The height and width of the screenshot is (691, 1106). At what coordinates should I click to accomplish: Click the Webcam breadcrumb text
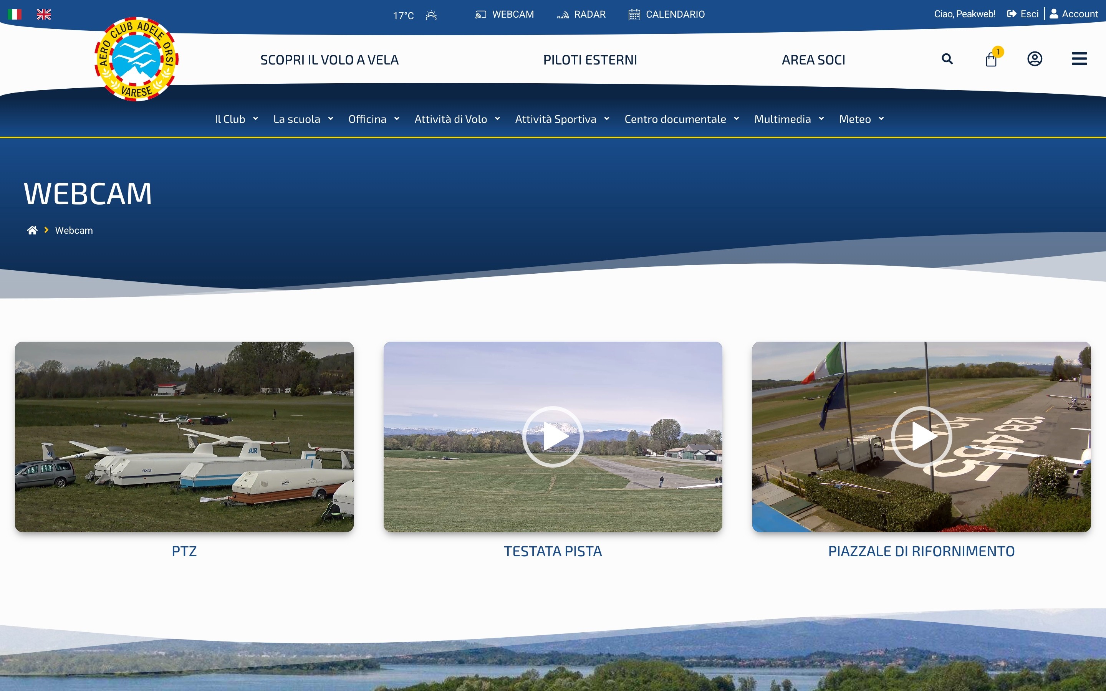click(74, 230)
